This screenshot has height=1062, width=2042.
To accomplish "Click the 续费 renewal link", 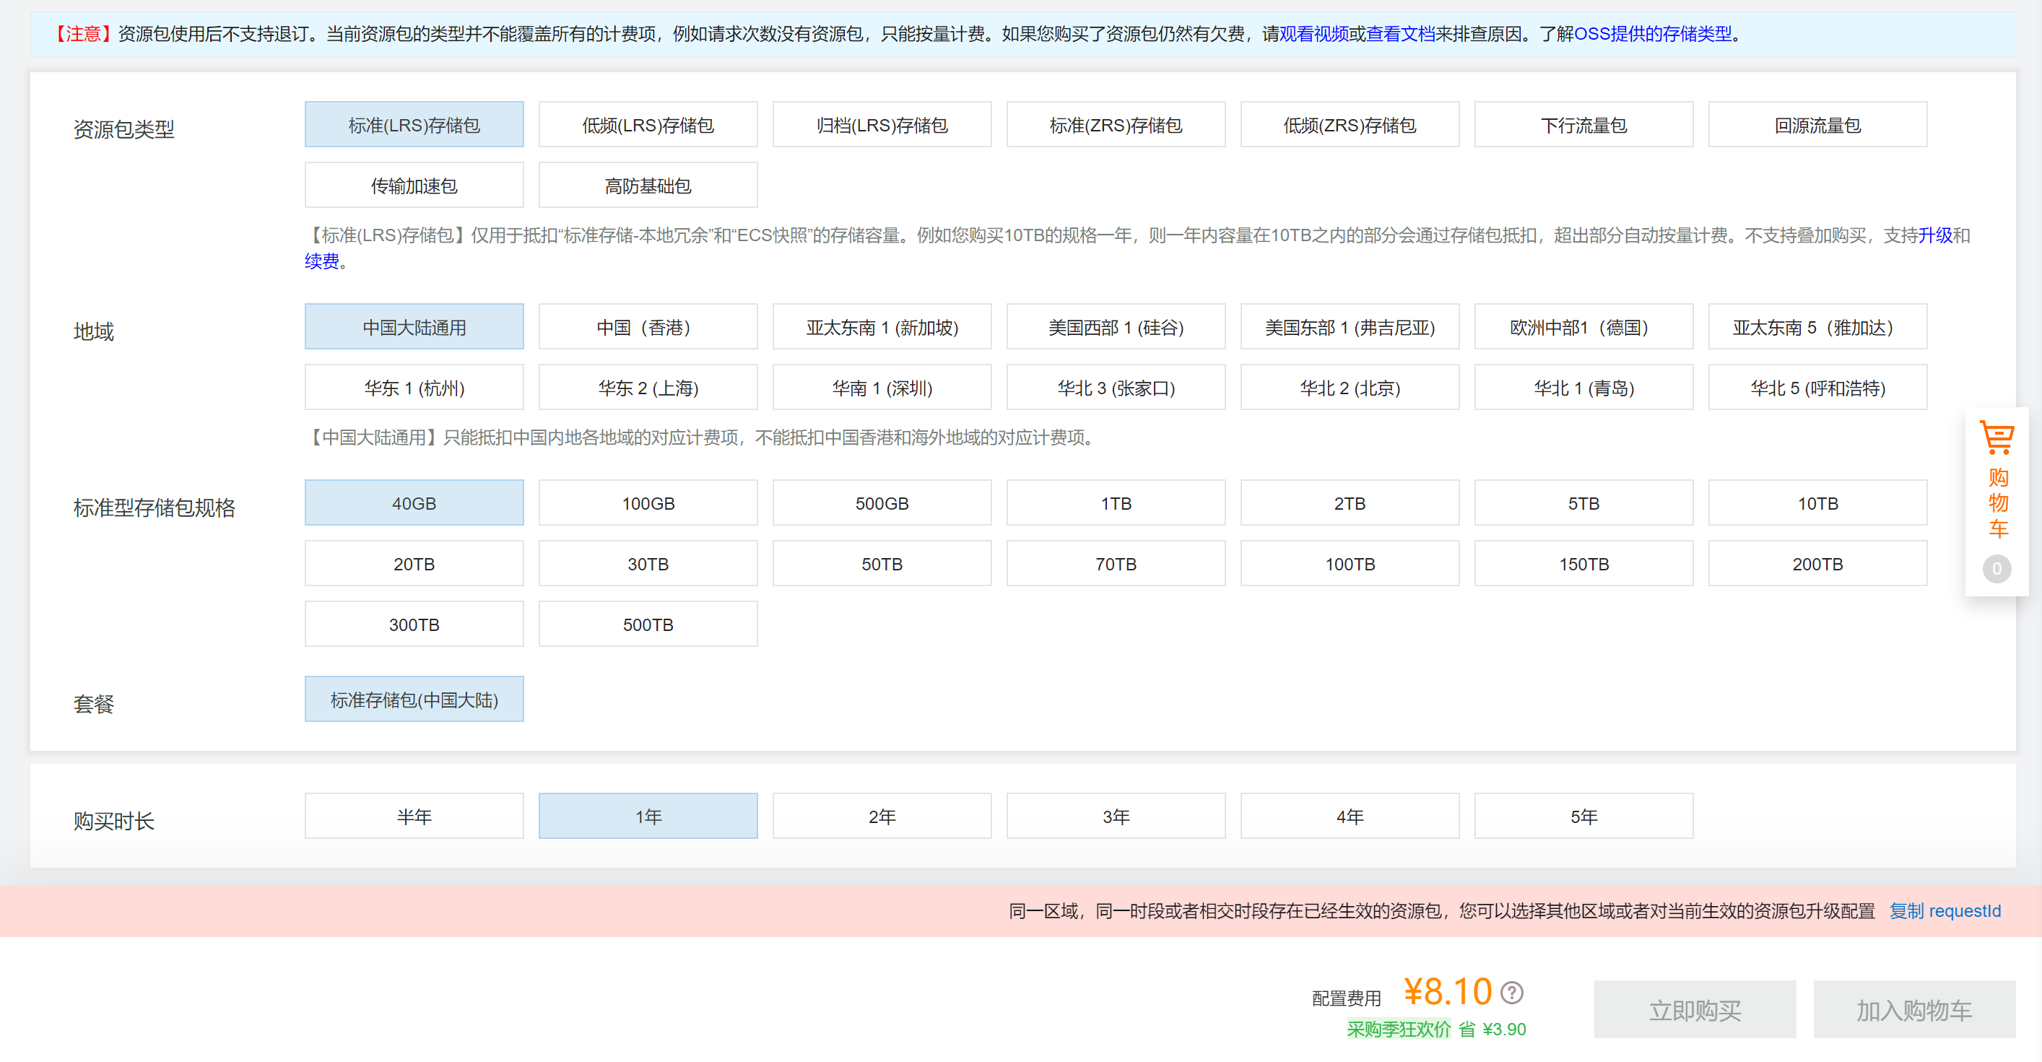I will coord(321,261).
